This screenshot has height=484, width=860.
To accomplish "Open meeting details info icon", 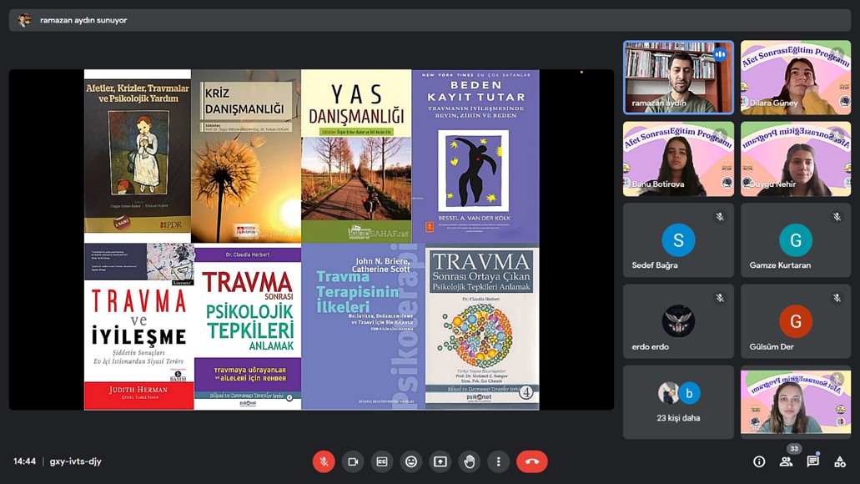I will click(x=759, y=461).
